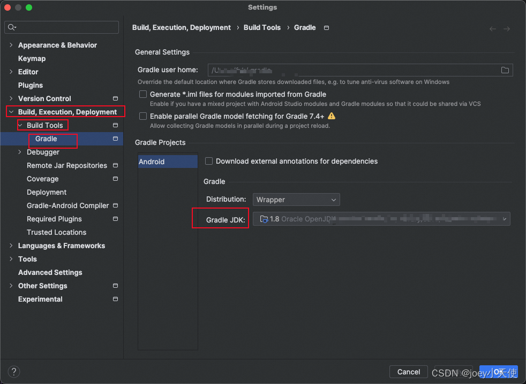Expand the Version Control section
This screenshot has height=384, width=526.
(x=11, y=98)
